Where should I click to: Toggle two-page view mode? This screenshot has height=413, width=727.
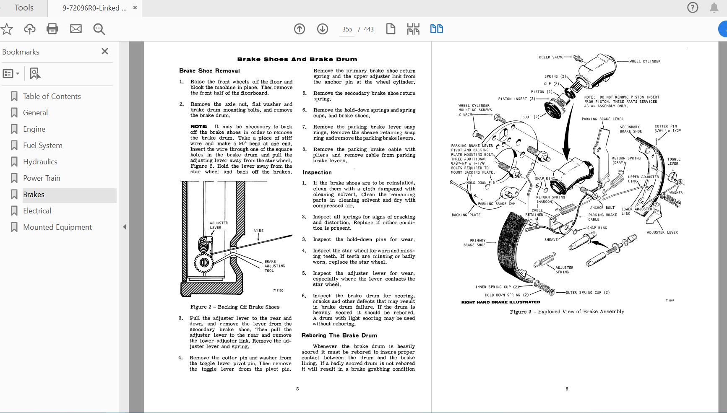point(437,29)
